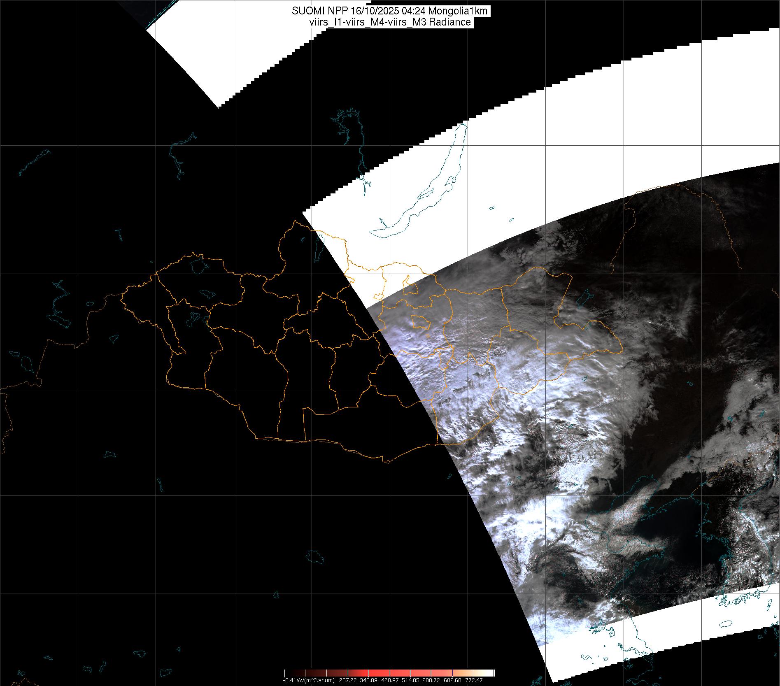Click the viirs Radiance band label
Image resolution: width=780 pixels, height=686 pixels.
coord(389,22)
